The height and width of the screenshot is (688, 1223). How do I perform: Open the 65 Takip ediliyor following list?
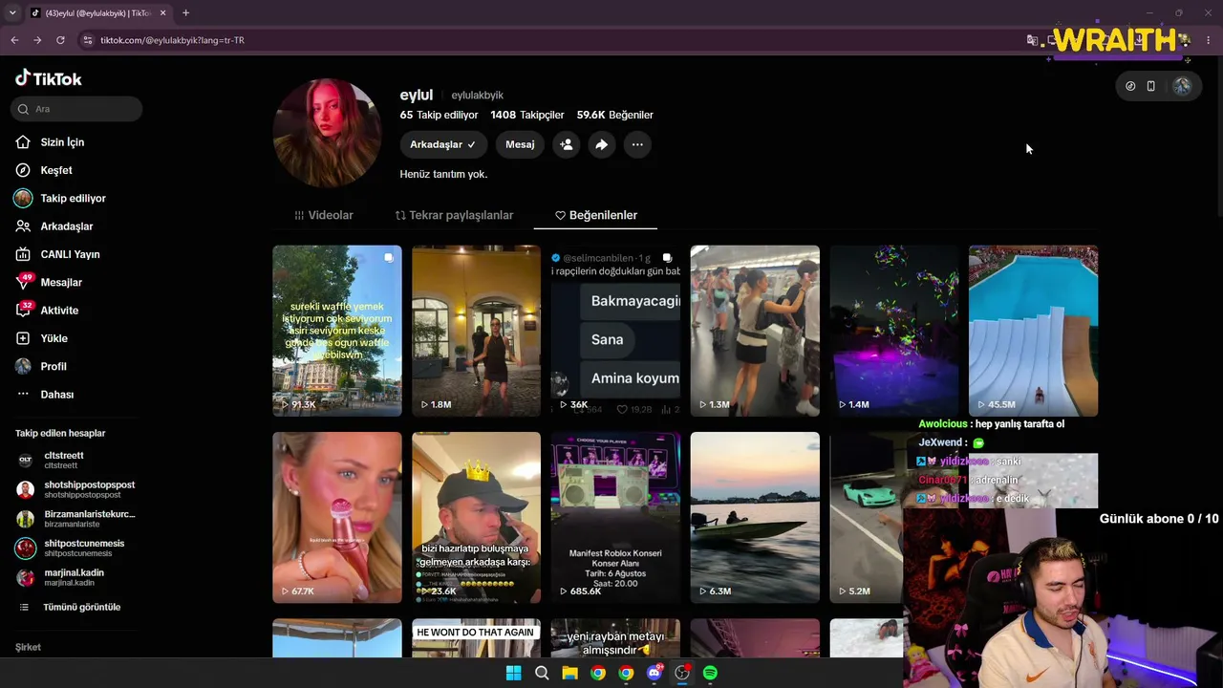coord(440,115)
